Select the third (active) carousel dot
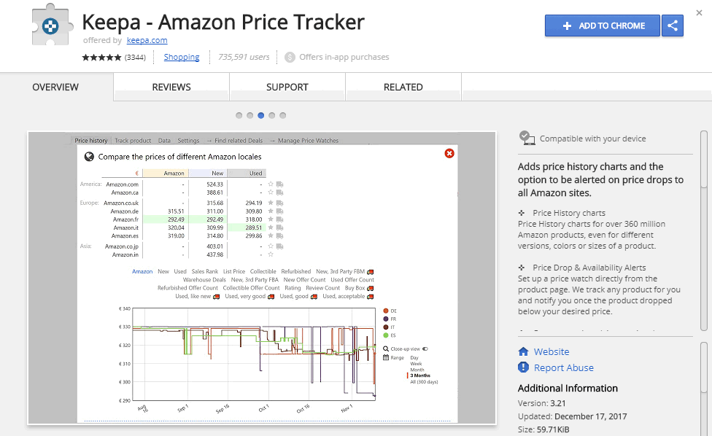 [x=260, y=115]
